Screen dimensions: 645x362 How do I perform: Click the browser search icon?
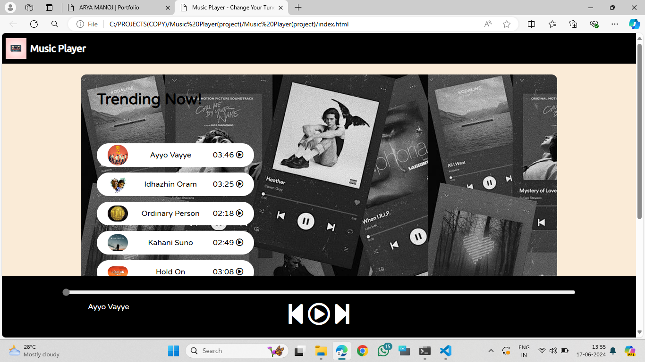55,24
